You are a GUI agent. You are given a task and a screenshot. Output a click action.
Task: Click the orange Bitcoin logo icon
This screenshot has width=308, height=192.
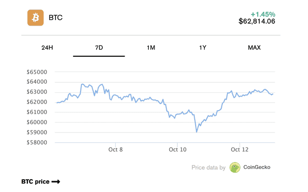[36, 18]
